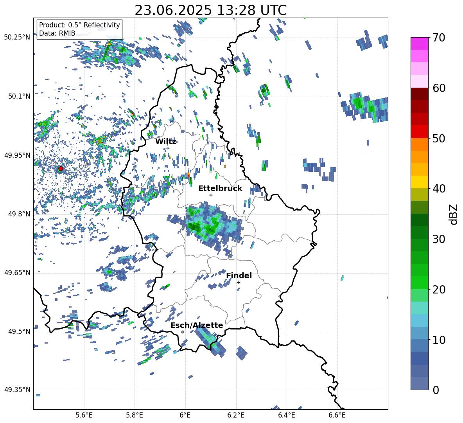Screen dimensions: 463x423
Task: Click the latitude label 50.25°N
Action: tap(17, 38)
